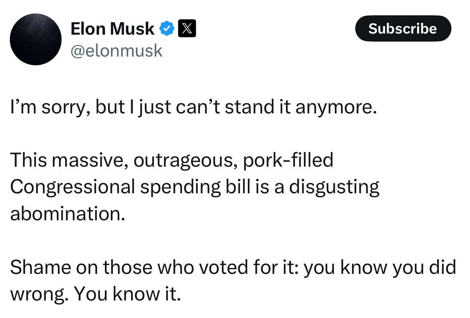Subscribe using the black Subscribe button

pyautogui.click(x=403, y=28)
